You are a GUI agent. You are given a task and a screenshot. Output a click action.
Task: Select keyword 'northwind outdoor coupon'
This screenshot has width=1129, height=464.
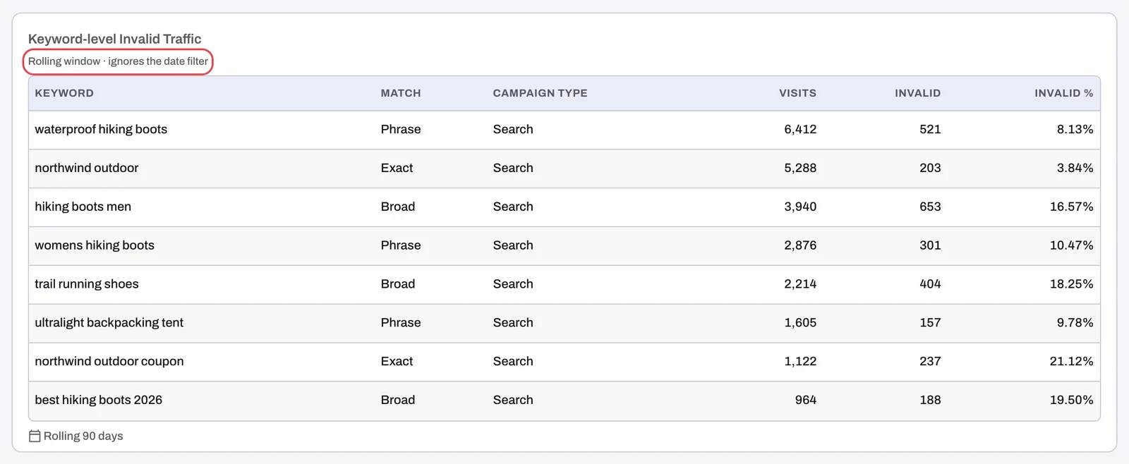tap(109, 361)
